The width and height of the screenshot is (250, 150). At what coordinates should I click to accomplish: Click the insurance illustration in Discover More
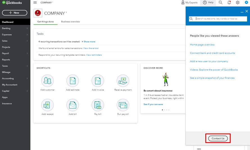(165, 79)
